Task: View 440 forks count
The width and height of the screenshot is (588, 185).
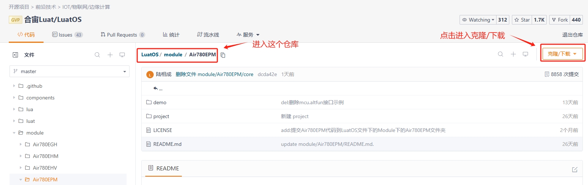Action: click(x=576, y=20)
